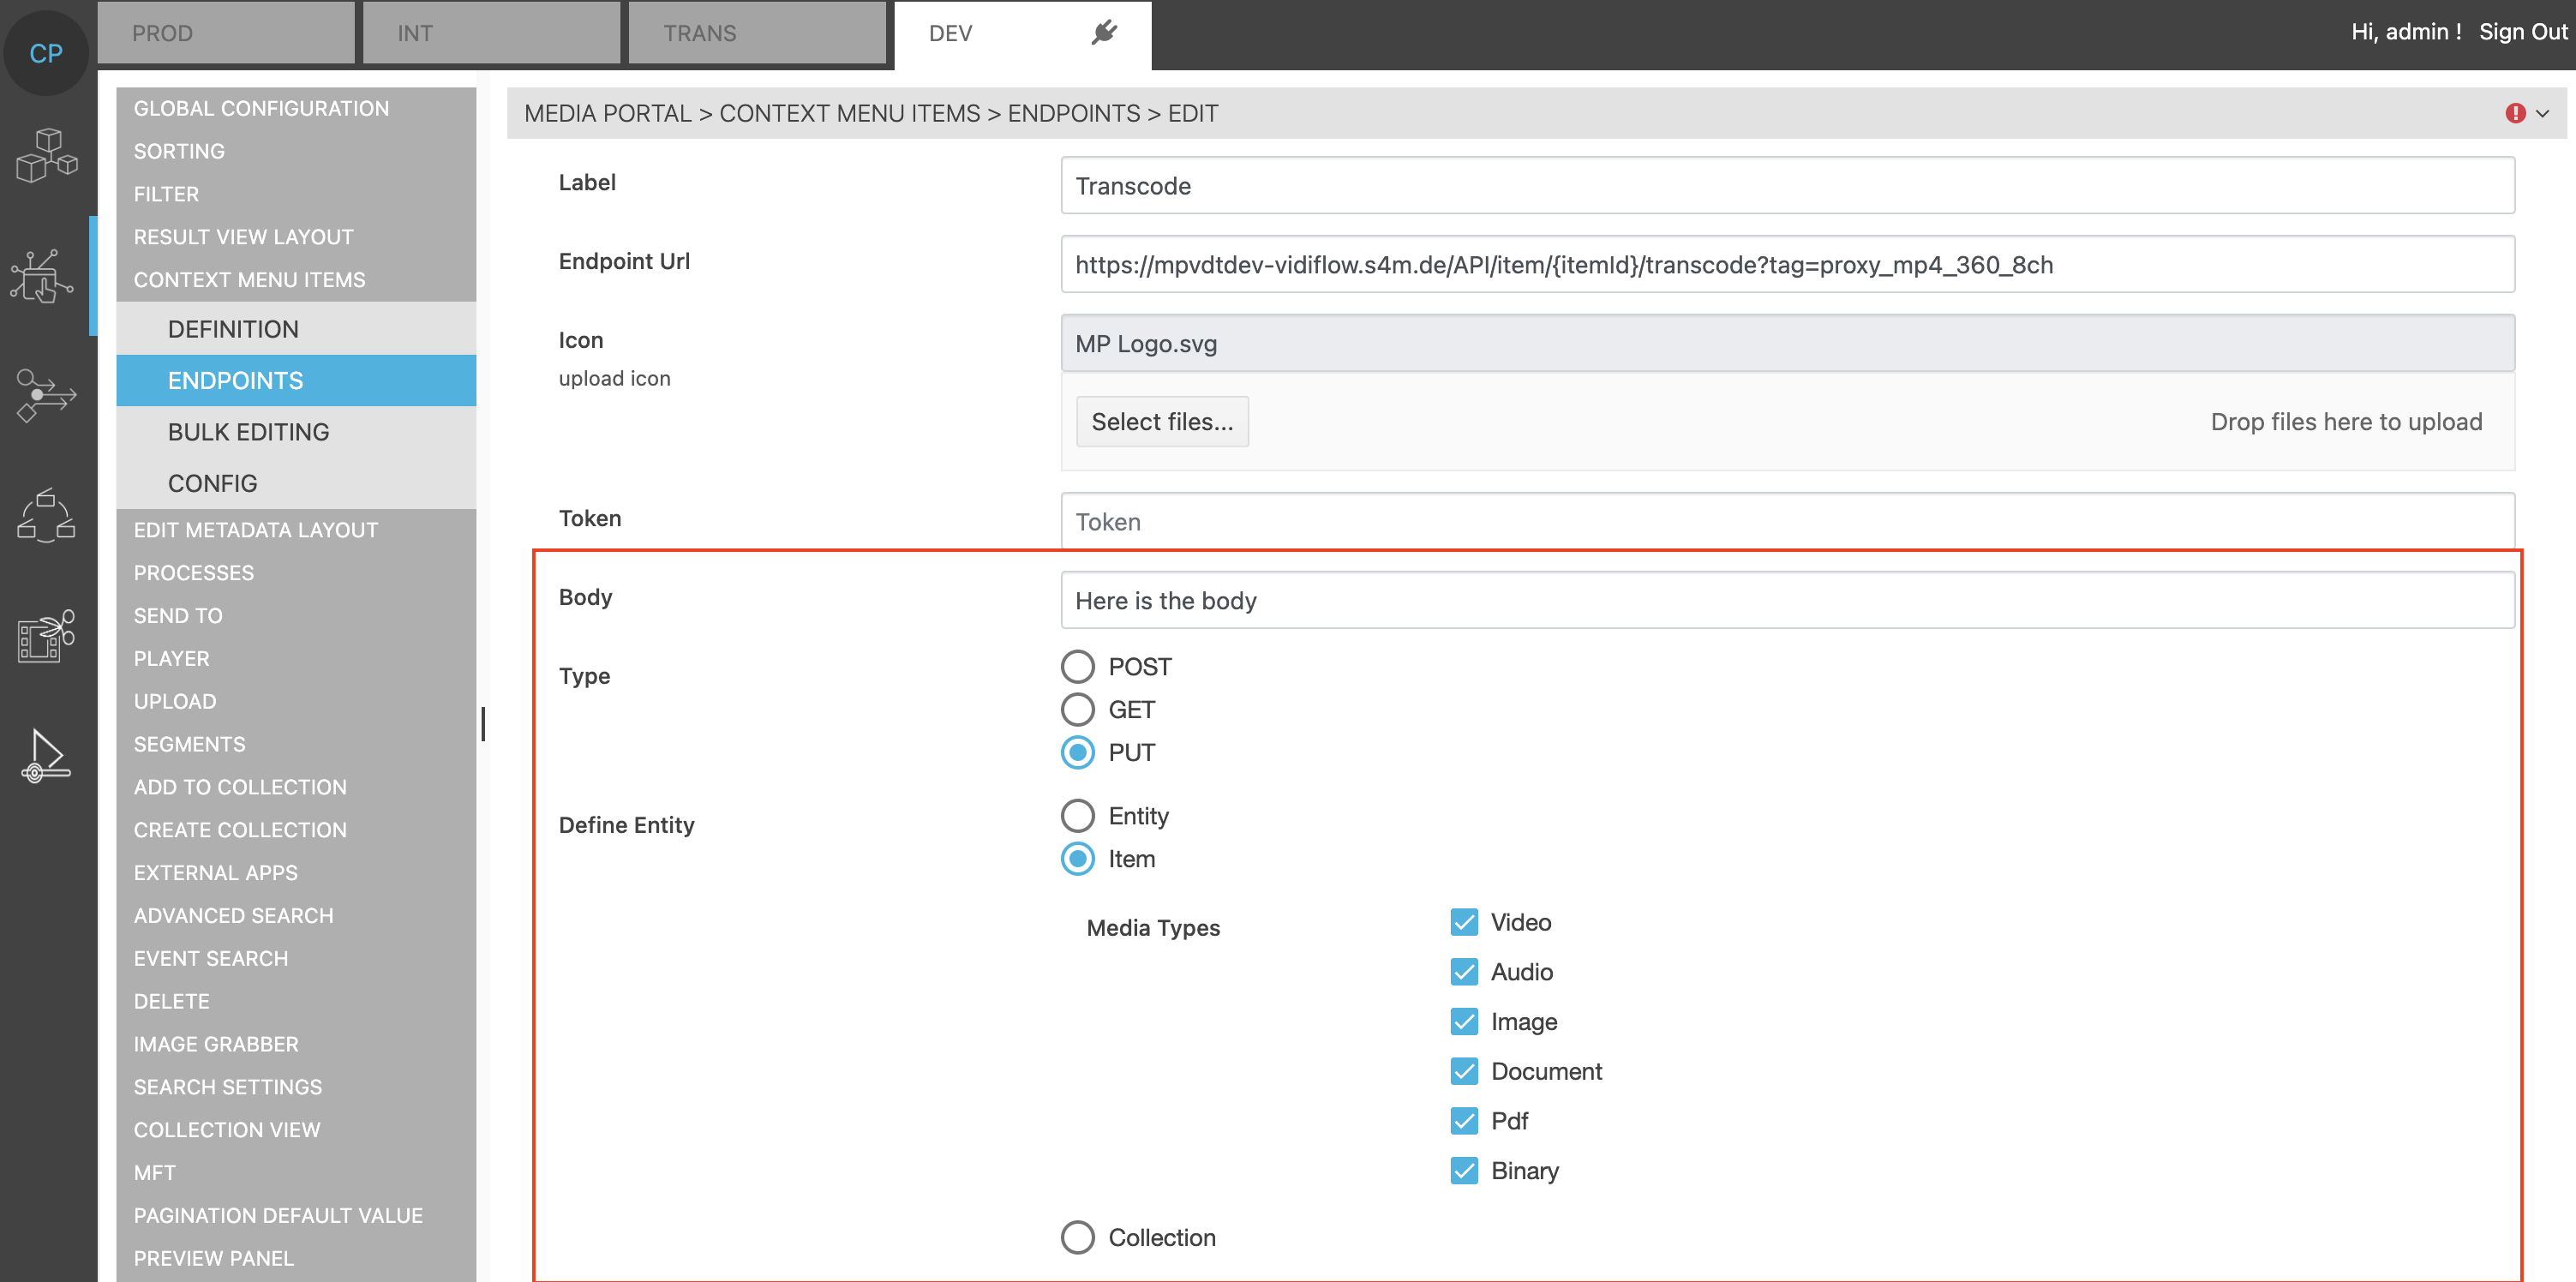The image size is (2576, 1282).
Task: Click the Sign Out link
Action: point(2522,32)
